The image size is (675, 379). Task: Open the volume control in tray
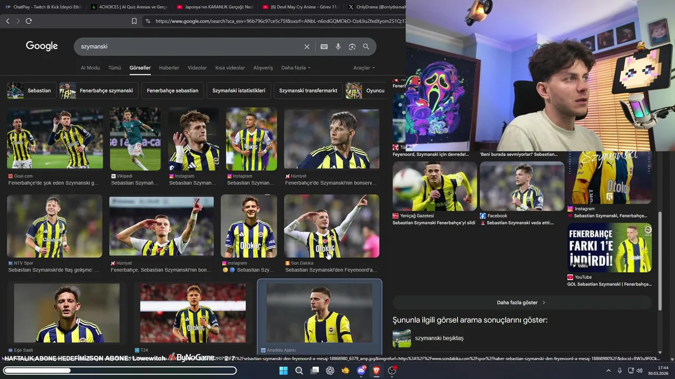click(x=640, y=371)
